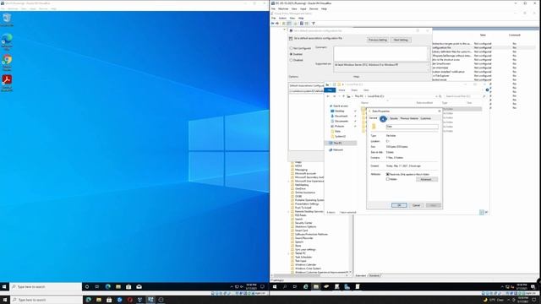Click the filter icon in Group Policy toolbar
Screen dimensions: 541x304
[314, 24]
